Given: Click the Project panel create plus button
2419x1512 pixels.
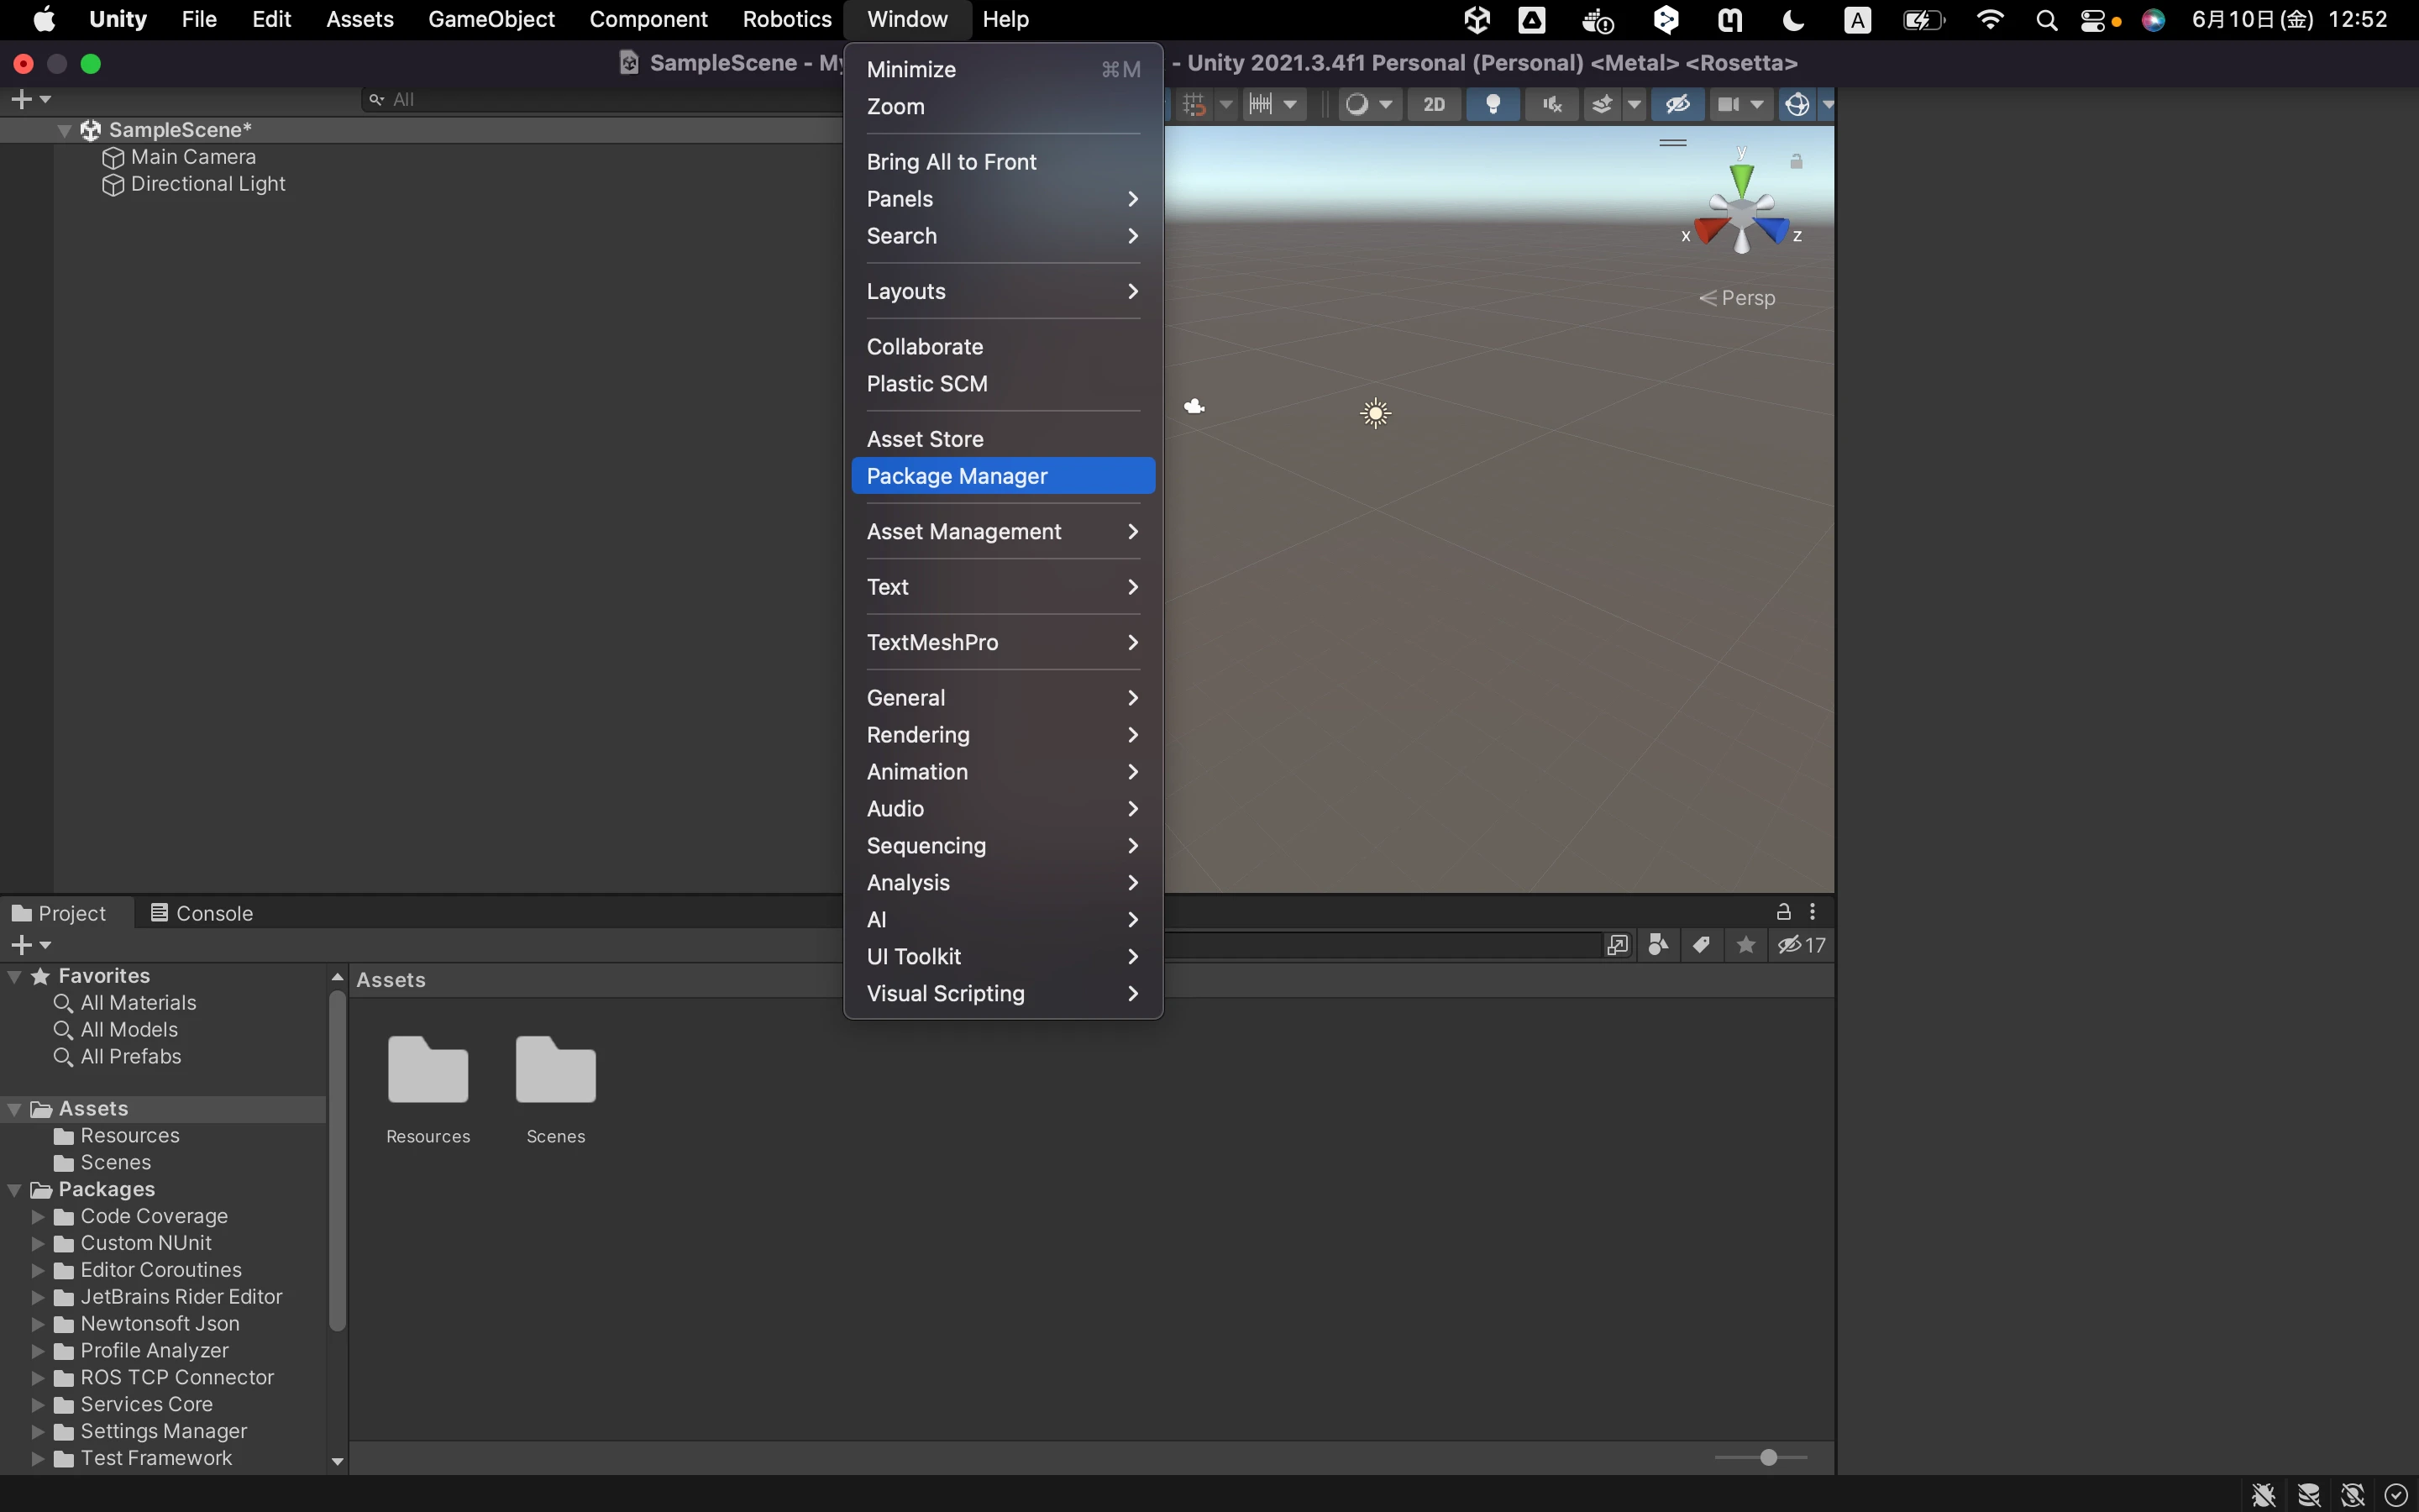Looking at the screenshot, I should click(x=30, y=945).
